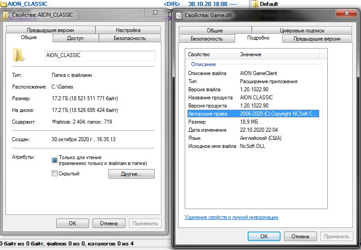
Task: Close the Game.dll properties window
Action: (347, 13)
